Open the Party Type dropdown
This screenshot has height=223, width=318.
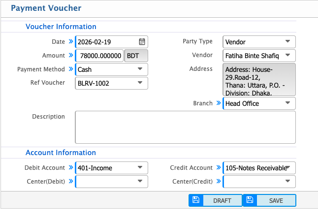point(259,42)
